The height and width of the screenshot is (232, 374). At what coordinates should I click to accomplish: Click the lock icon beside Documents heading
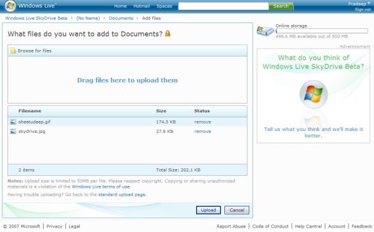[x=168, y=34]
